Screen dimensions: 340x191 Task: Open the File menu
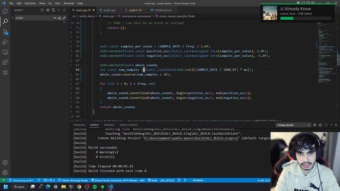[x=11, y=3]
